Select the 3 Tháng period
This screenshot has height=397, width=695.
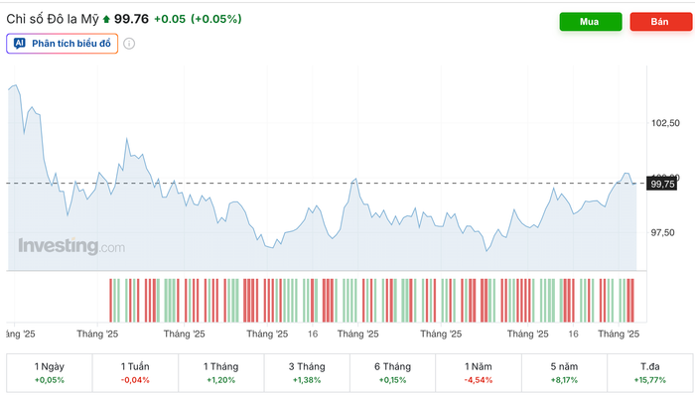click(x=307, y=373)
